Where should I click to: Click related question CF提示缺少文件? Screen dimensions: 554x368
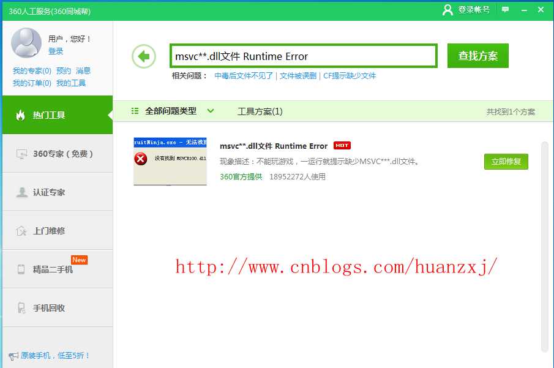click(x=350, y=76)
